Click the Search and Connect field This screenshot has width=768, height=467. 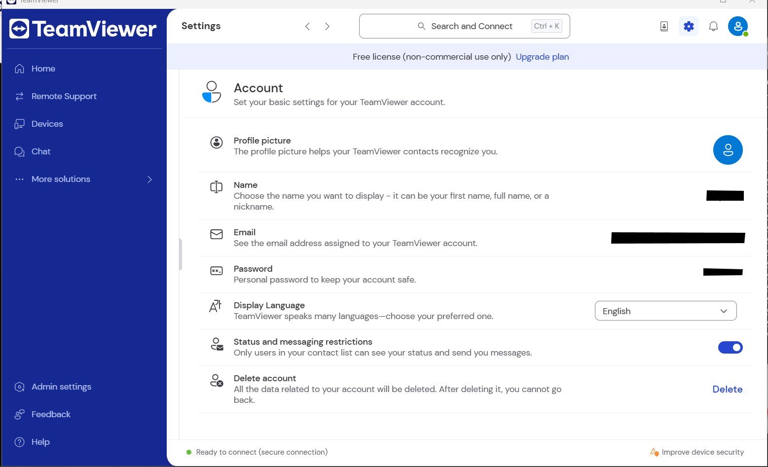tap(465, 26)
